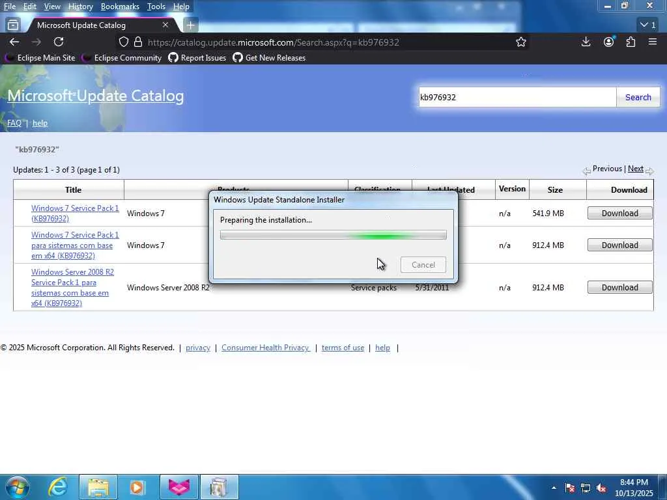Open the Consumer Health Privacy link
Viewport: 667px width, 500px height.
pos(266,348)
